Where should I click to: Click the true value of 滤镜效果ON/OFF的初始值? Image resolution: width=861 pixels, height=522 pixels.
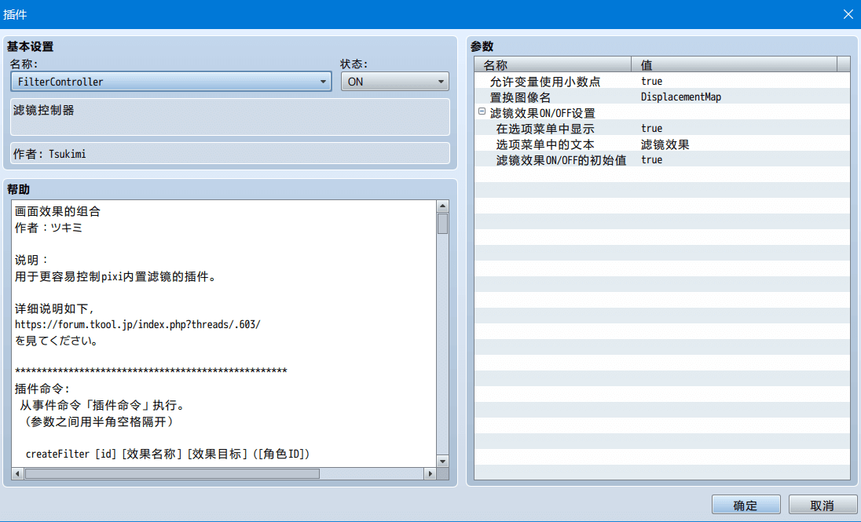(652, 159)
